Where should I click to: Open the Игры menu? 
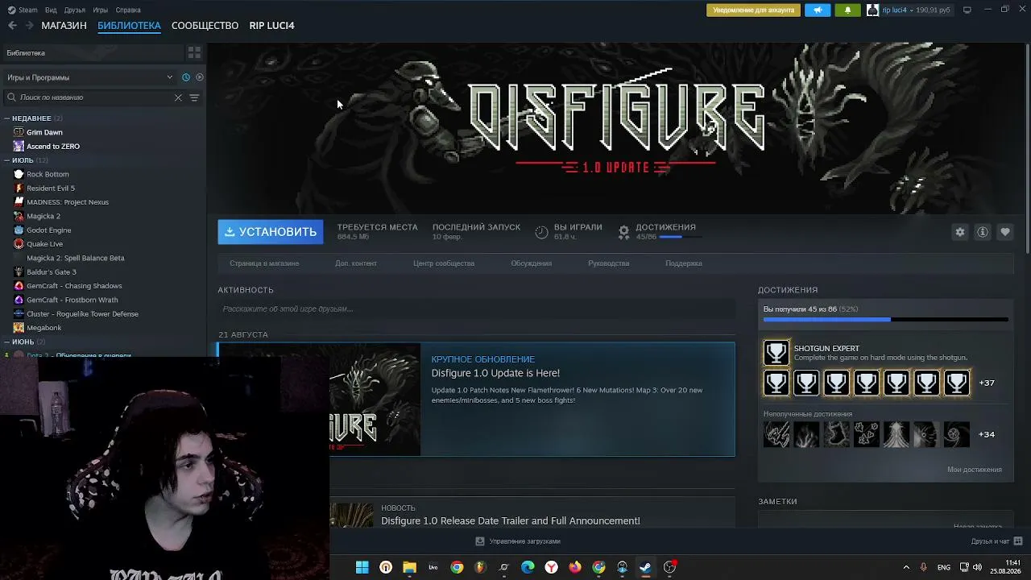101,10
